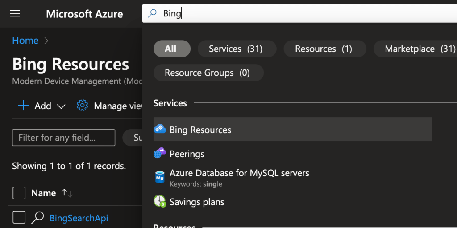Toggle the select-all checkbox next to Name
This screenshot has height=228, width=457.
tap(19, 193)
